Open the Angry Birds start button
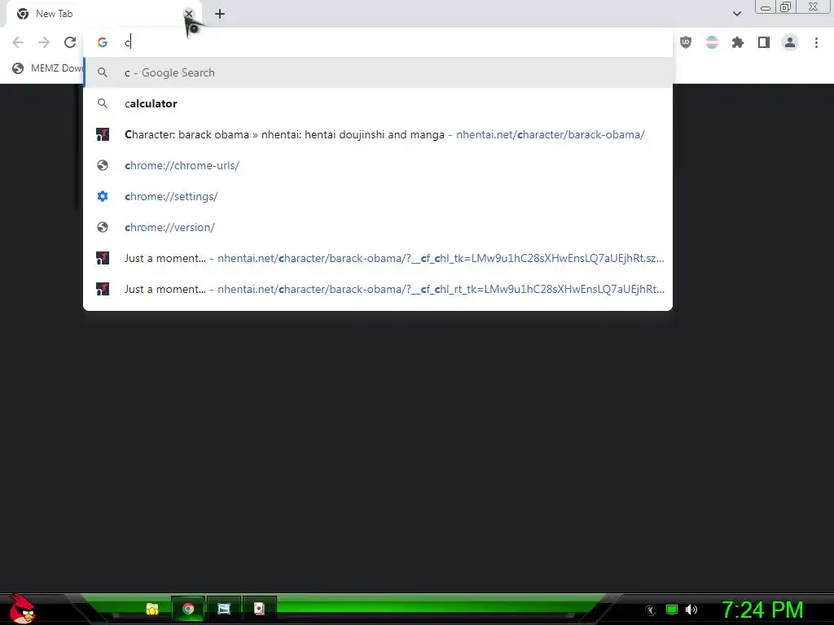The height and width of the screenshot is (625, 834). click(22, 609)
